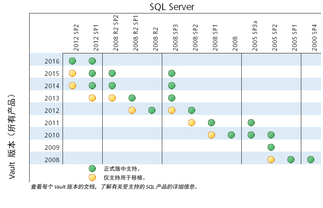Click the 2012 SP2 column header

coord(76,38)
